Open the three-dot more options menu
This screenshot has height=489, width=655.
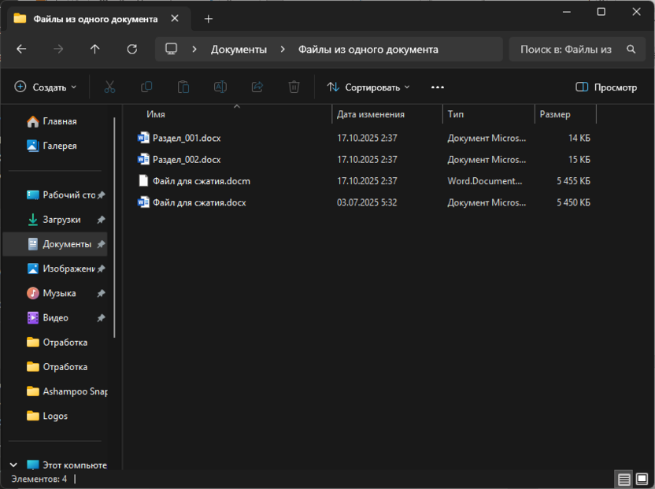click(438, 87)
